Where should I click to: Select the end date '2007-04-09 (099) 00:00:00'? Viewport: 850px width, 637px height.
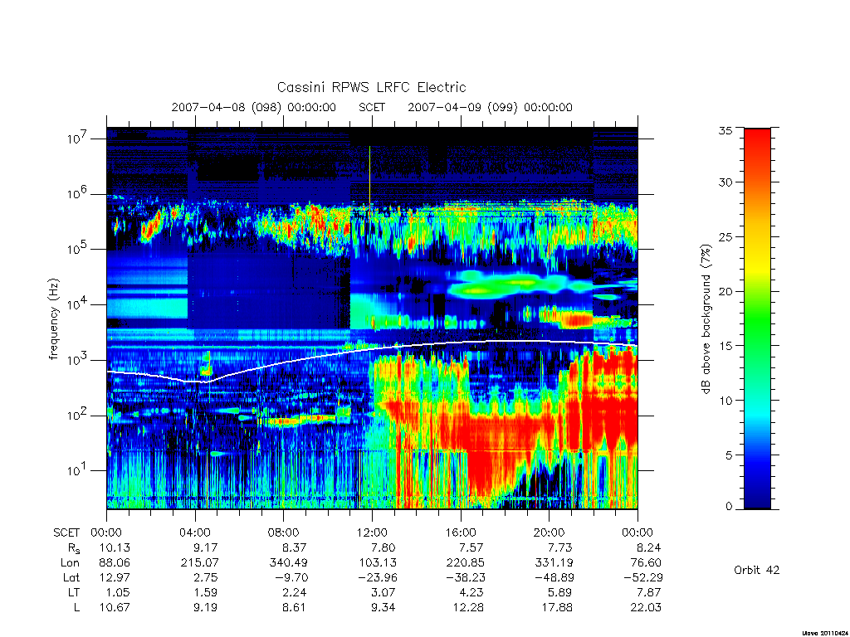pos(490,107)
